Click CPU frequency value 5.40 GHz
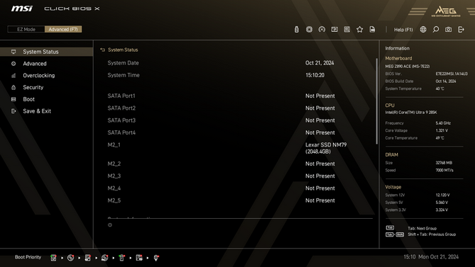The width and height of the screenshot is (475, 267). tap(443, 123)
